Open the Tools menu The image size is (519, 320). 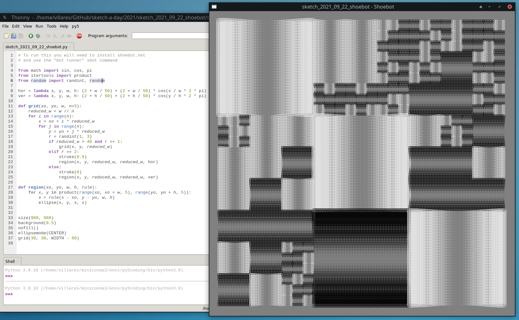point(51,26)
